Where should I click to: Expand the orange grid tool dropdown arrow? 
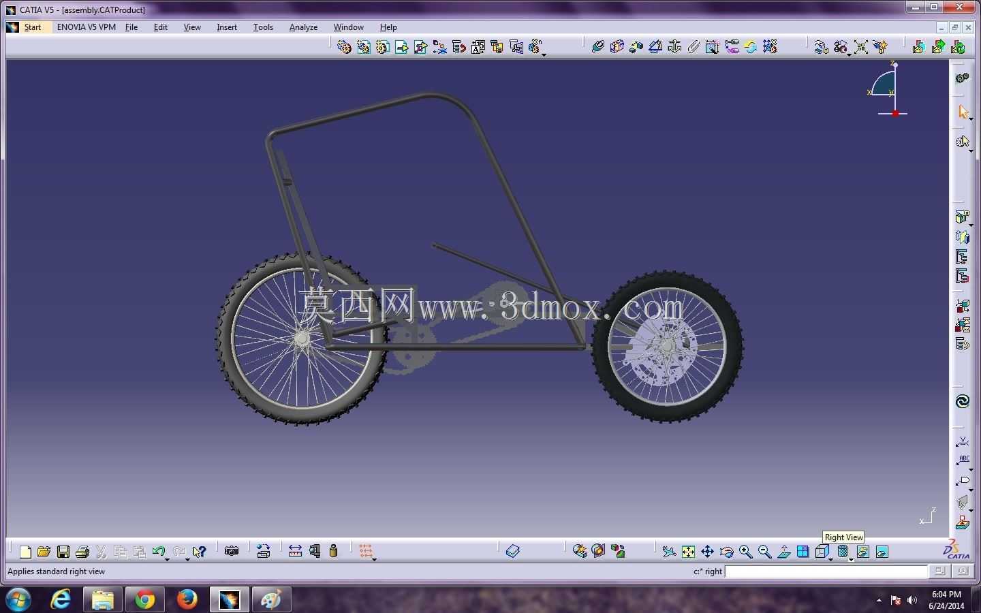(x=375, y=559)
